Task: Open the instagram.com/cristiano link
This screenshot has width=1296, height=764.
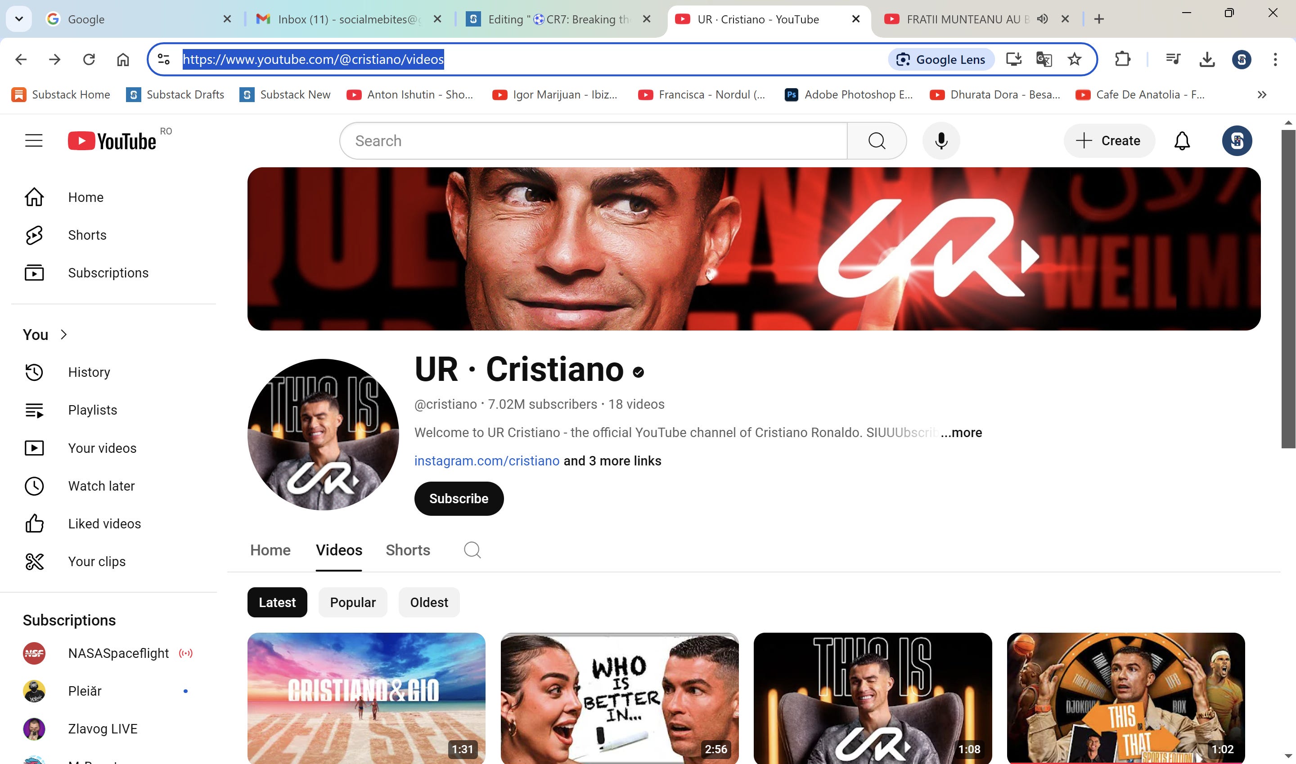Action: (x=487, y=461)
